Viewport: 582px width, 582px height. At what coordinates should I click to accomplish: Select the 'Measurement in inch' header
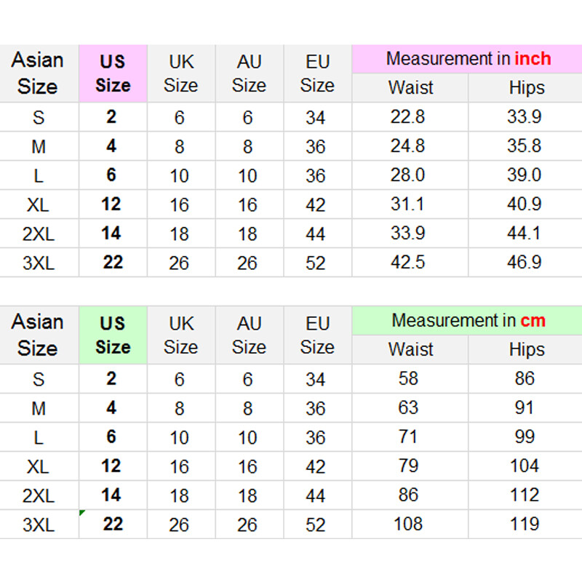pos(467,59)
